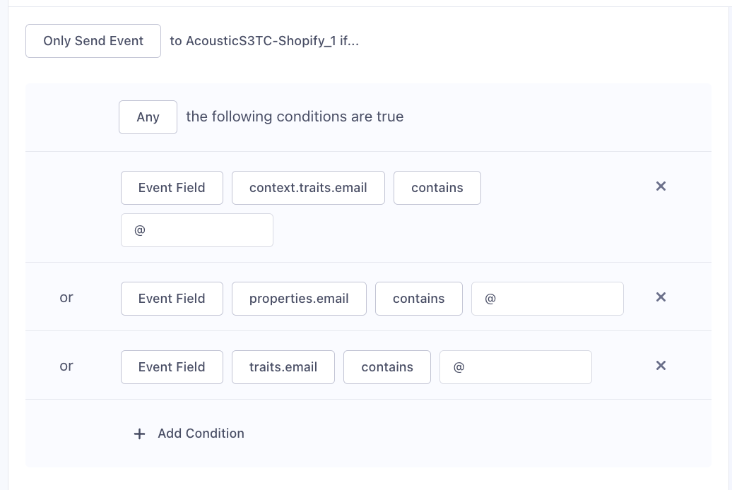Select the @ value input for properties.email
Image resolution: width=732 pixels, height=490 pixels.
click(547, 298)
